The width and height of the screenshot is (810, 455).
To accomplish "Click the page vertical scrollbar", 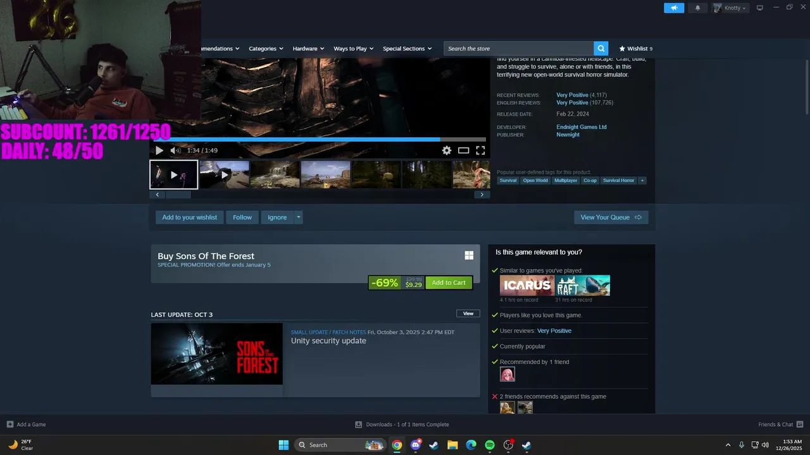I will [x=807, y=87].
